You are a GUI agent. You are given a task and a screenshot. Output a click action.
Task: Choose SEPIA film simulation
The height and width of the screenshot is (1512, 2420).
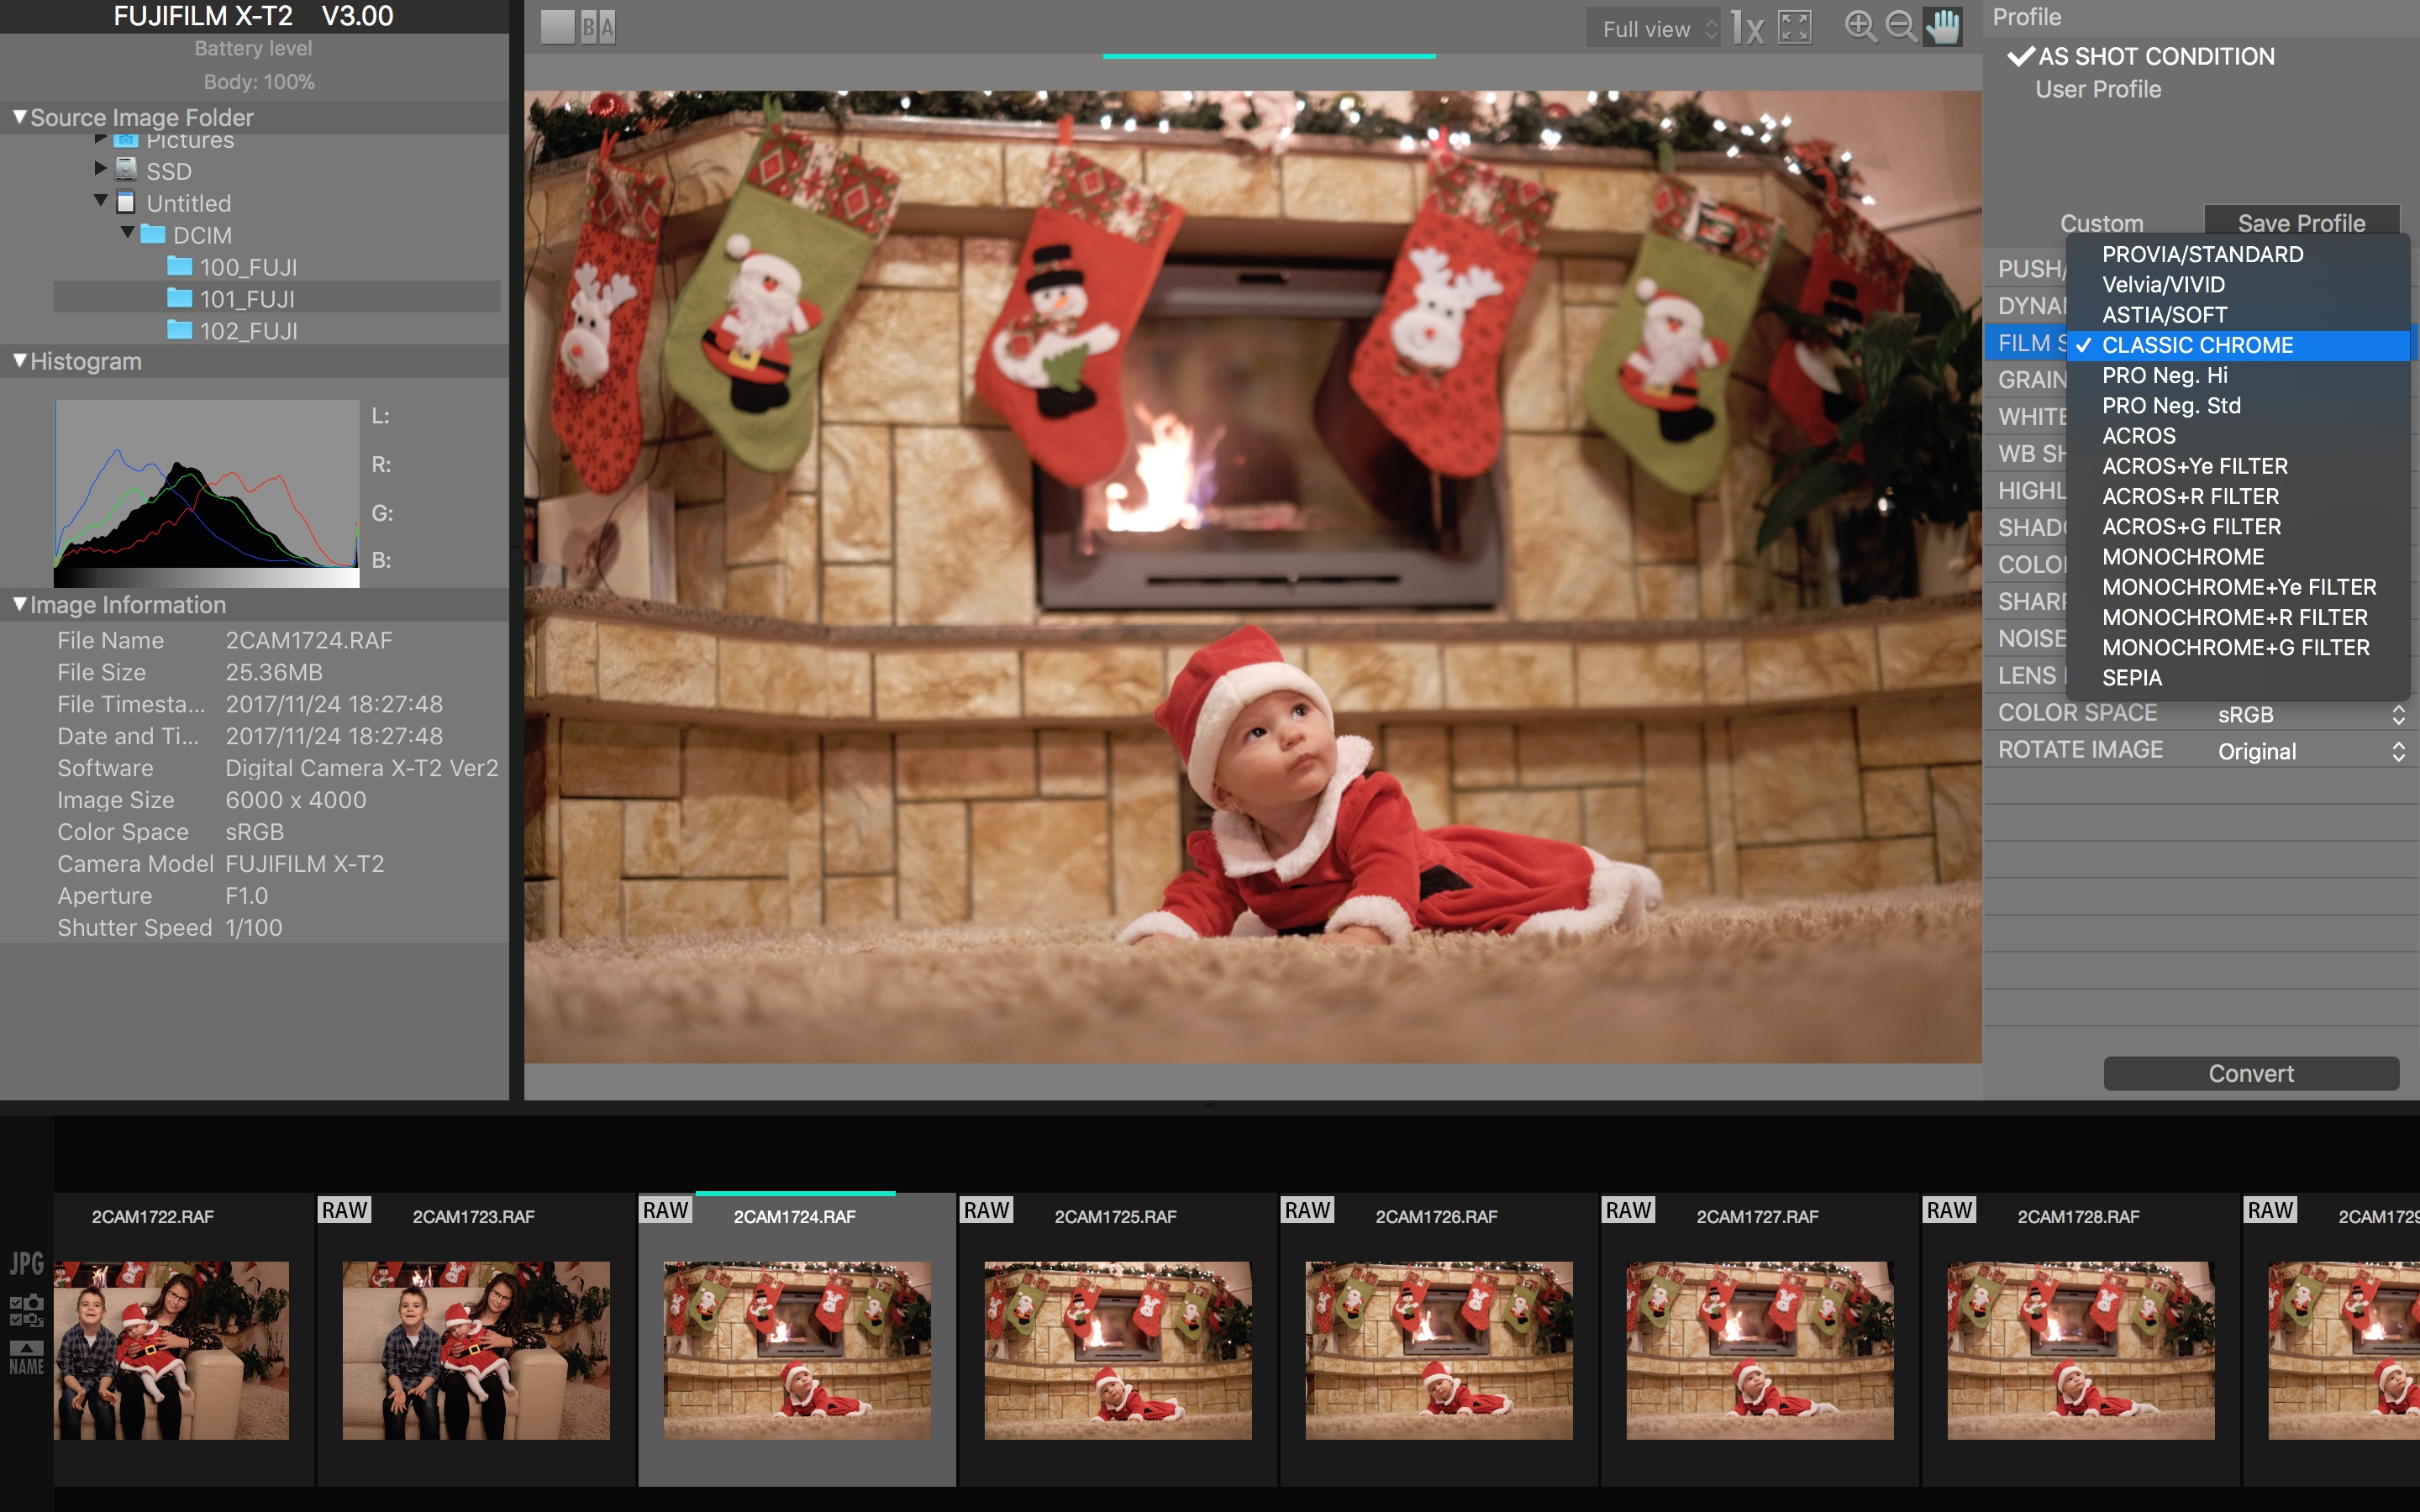pos(2238,677)
